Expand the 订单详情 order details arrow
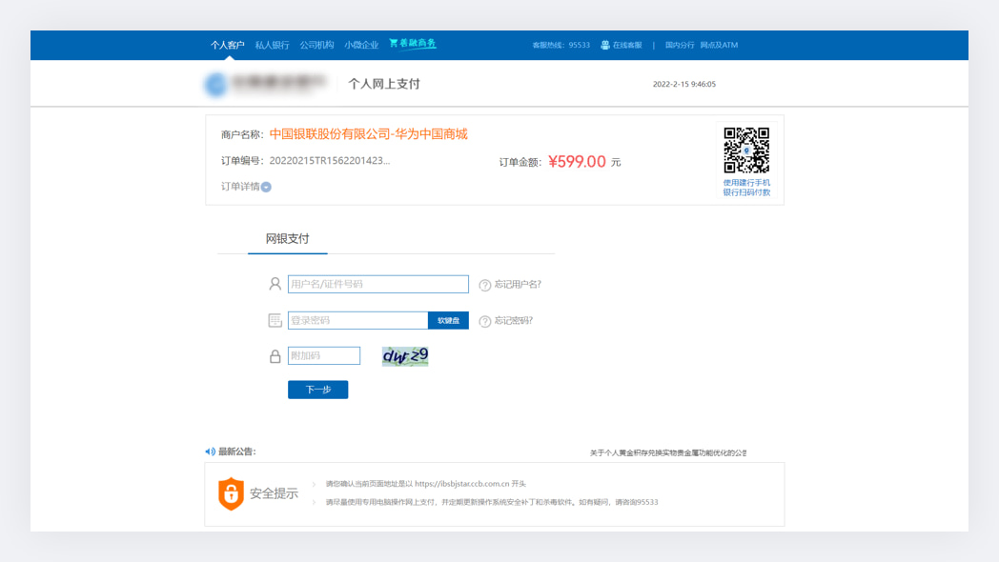Viewport: 999px width, 562px height. coord(266,187)
